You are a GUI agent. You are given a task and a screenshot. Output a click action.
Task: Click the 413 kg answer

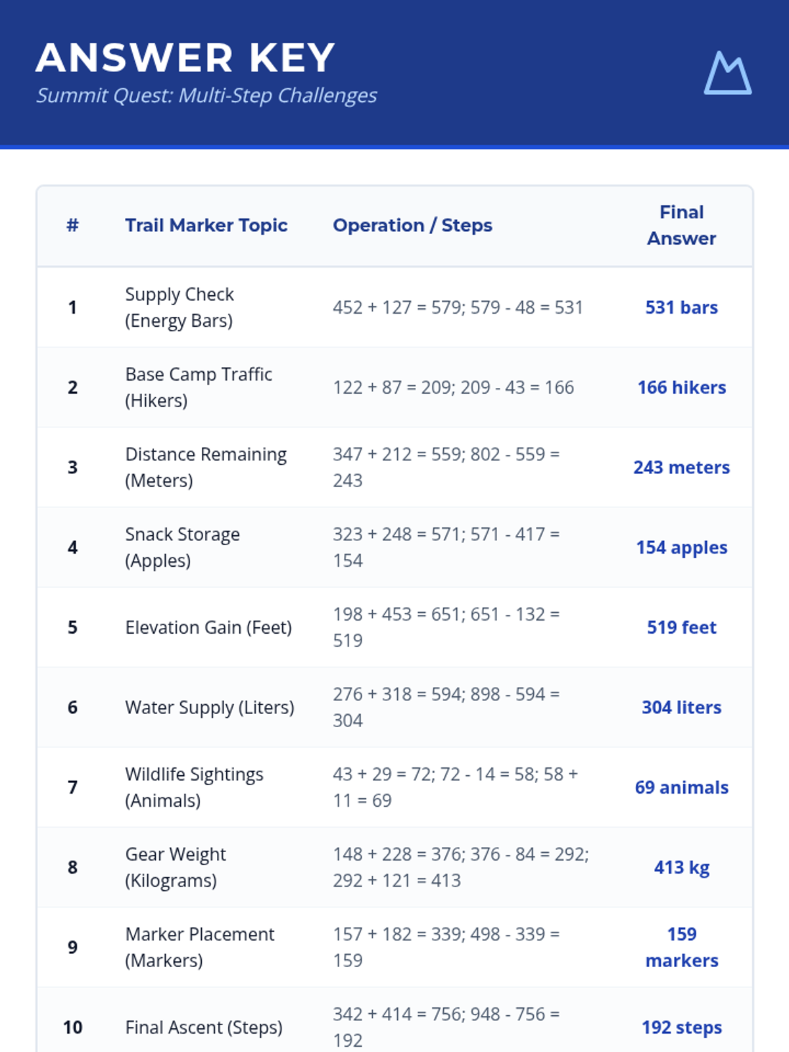point(682,868)
